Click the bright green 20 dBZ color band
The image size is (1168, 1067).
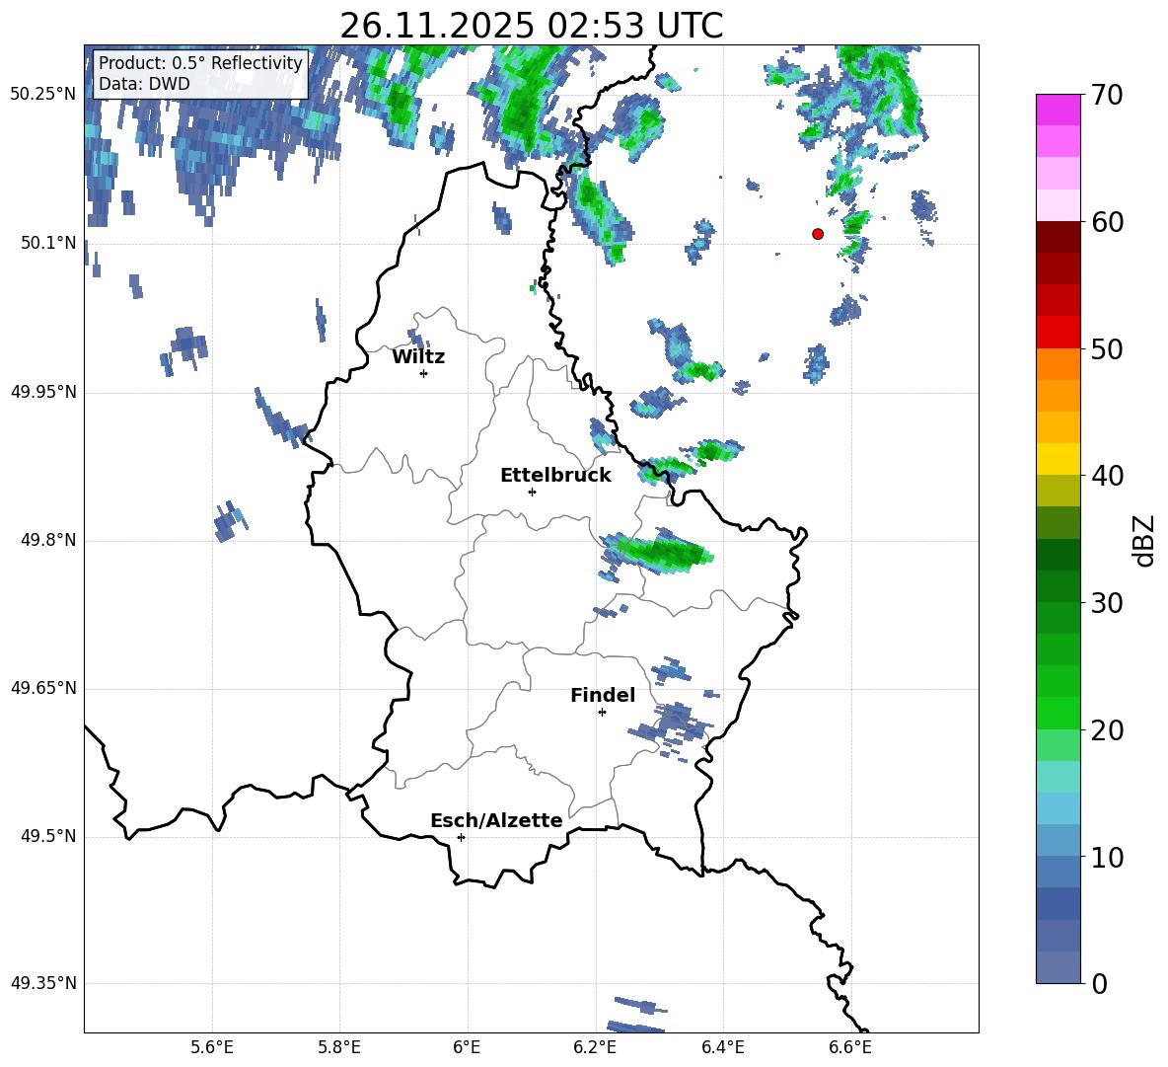click(1058, 713)
